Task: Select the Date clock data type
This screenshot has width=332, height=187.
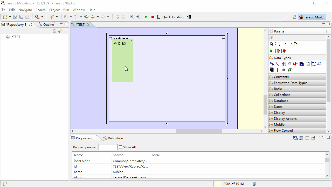Action: 290,64
